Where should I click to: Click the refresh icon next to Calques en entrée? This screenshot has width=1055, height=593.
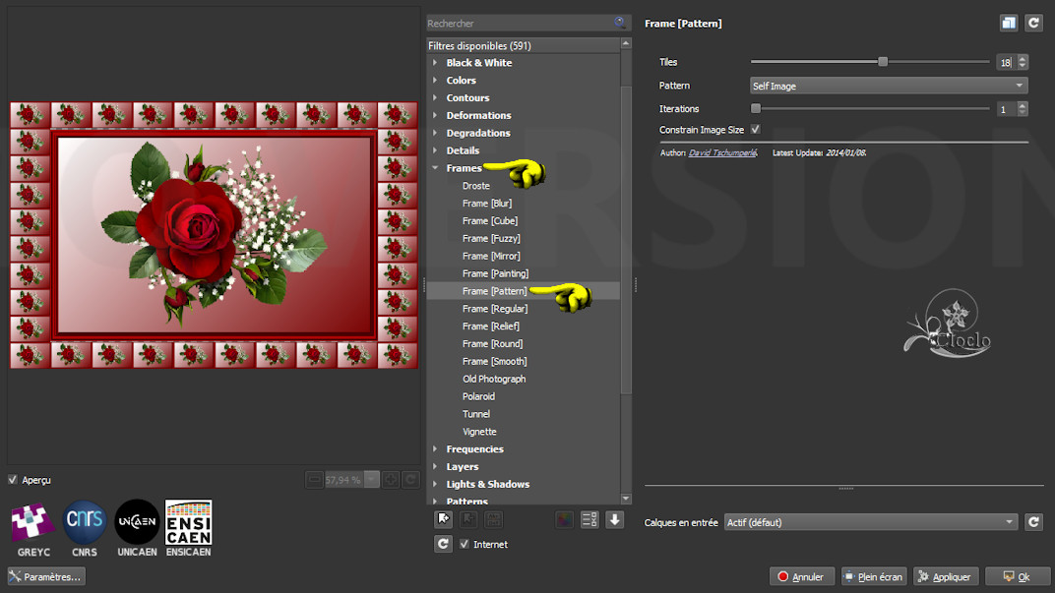tap(1033, 522)
